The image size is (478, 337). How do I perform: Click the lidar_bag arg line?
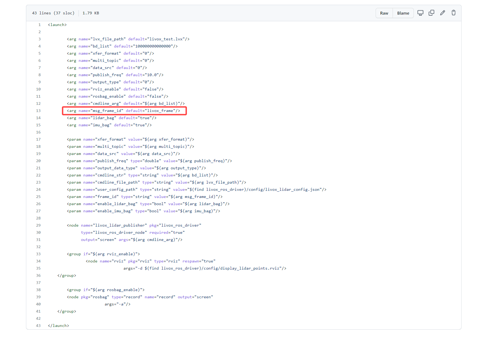pos(112,118)
